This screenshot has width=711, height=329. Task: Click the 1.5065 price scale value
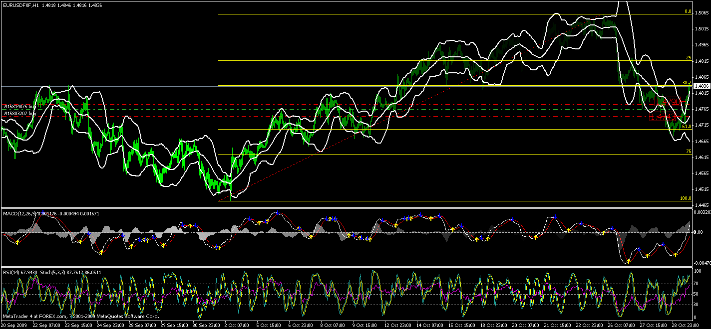701,12
